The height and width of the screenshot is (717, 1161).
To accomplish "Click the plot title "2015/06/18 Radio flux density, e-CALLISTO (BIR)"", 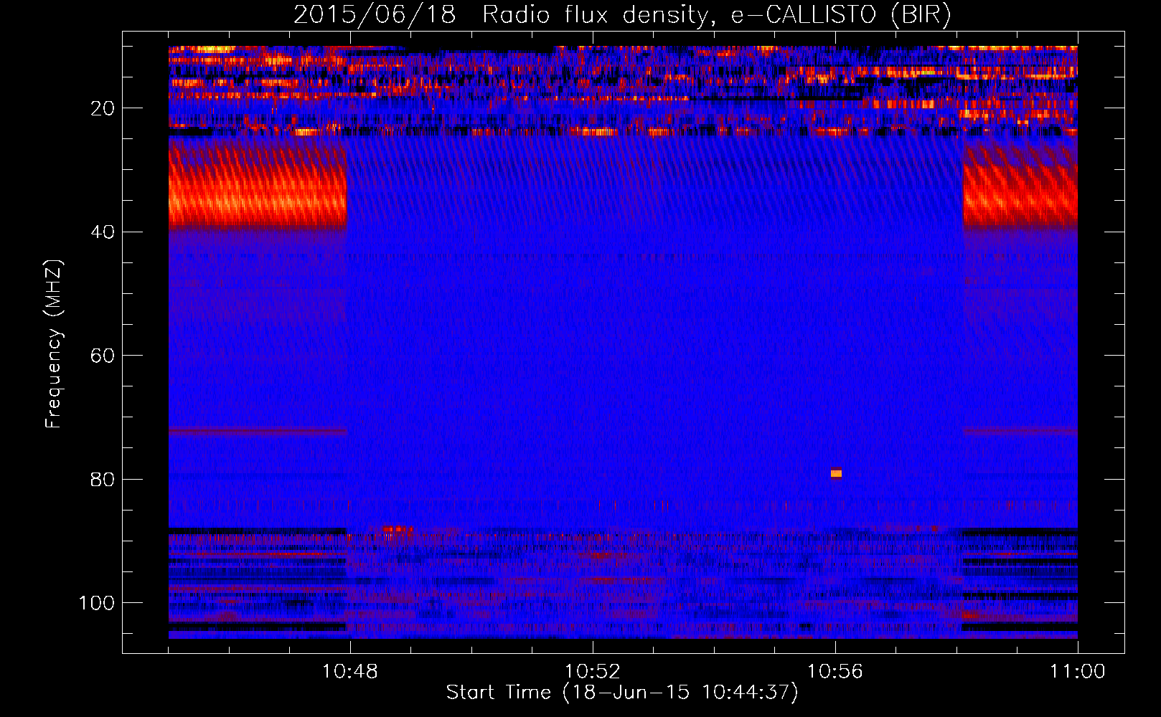I will [x=622, y=14].
